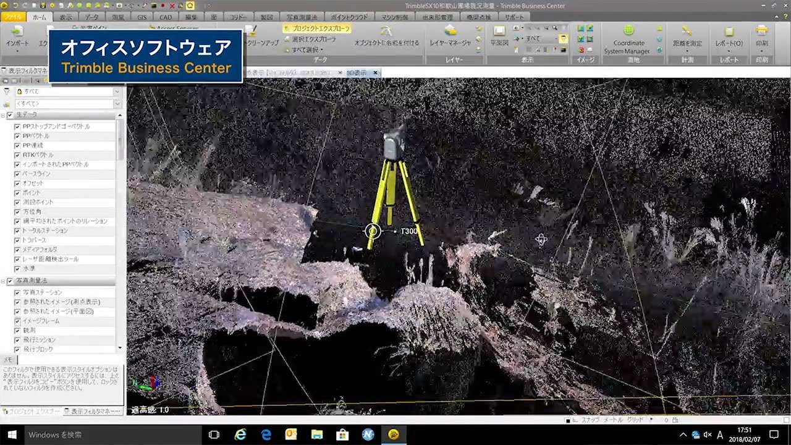
Task: Click the Name Object (オブジェクトに名前を付ける) tool
Action: click(386, 36)
